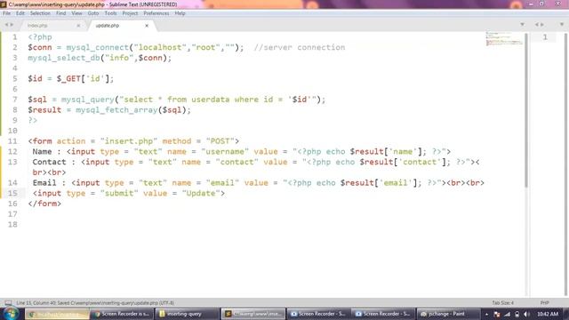Viewport: 569px width, 320px height.
Task: Click the line and column status message
Action: pos(95,302)
